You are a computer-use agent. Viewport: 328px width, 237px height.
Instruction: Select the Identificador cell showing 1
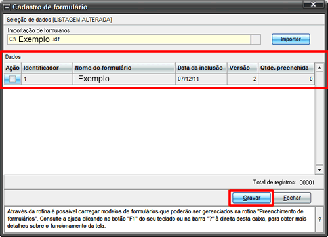pyautogui.click(x=47, y=79)
